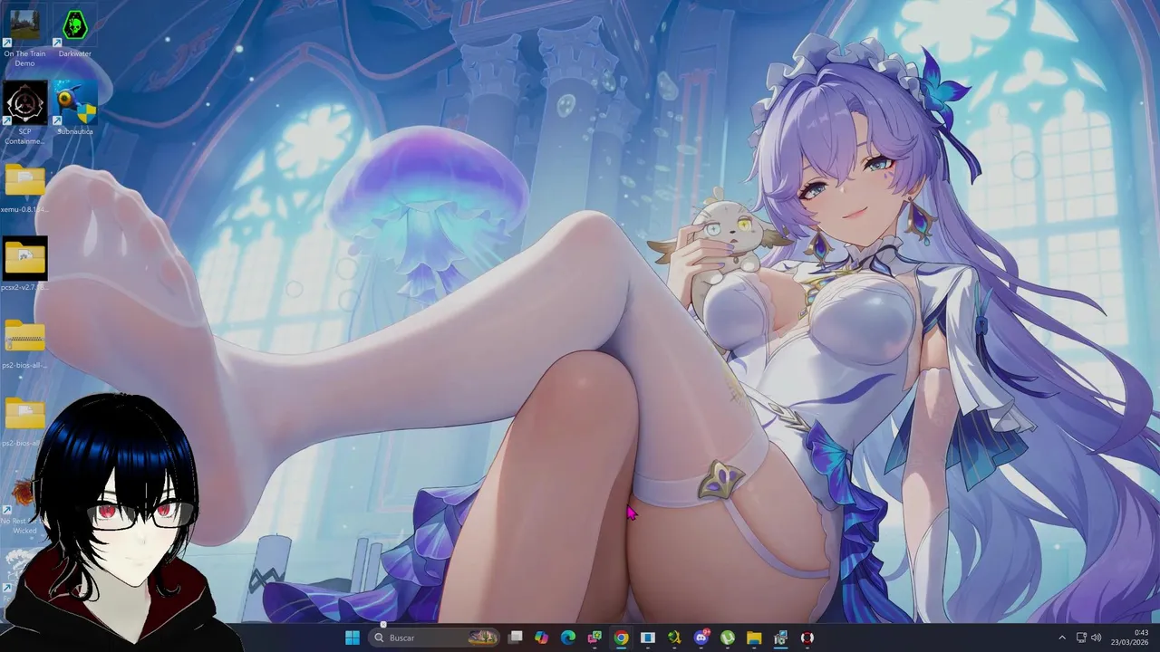
Task: Launch Copilot from the taskbar
Action: click(x=542, y=638)
